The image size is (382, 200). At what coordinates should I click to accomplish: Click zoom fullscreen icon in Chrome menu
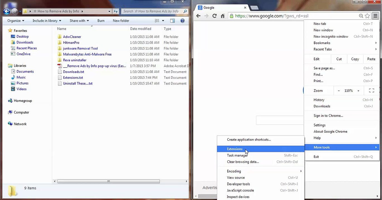point(371,91)
